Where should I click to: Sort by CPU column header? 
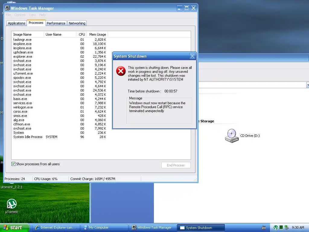(x=81, y=34)
